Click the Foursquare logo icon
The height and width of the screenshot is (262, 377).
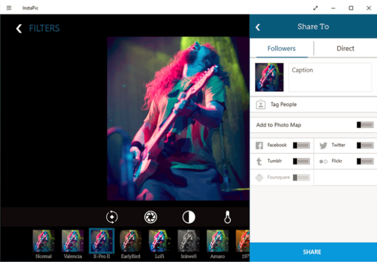tap(259, 177)
